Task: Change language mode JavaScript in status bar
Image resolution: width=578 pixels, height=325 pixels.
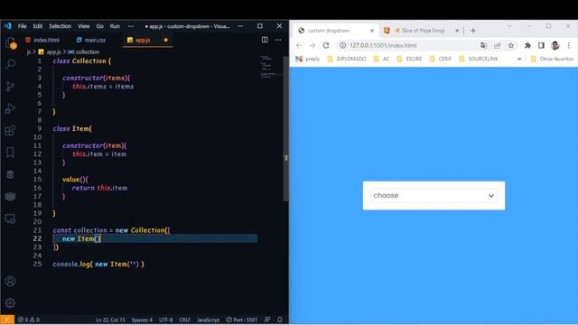Action: click(x=208, y=320)
